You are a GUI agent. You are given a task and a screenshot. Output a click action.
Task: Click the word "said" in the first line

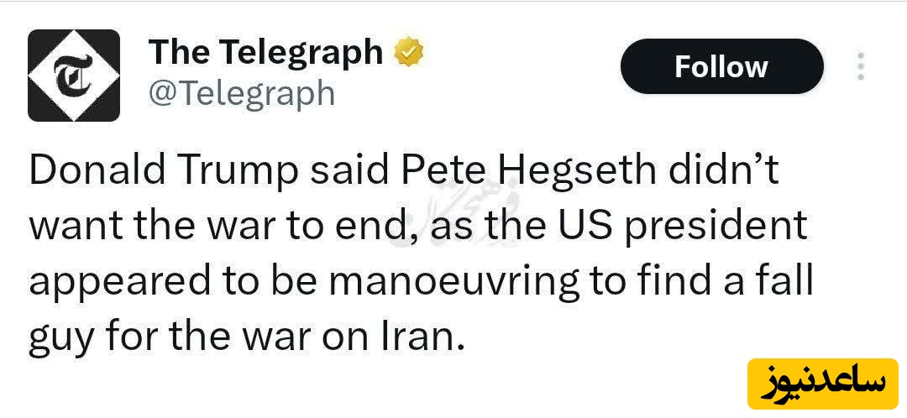click(344, 171)
